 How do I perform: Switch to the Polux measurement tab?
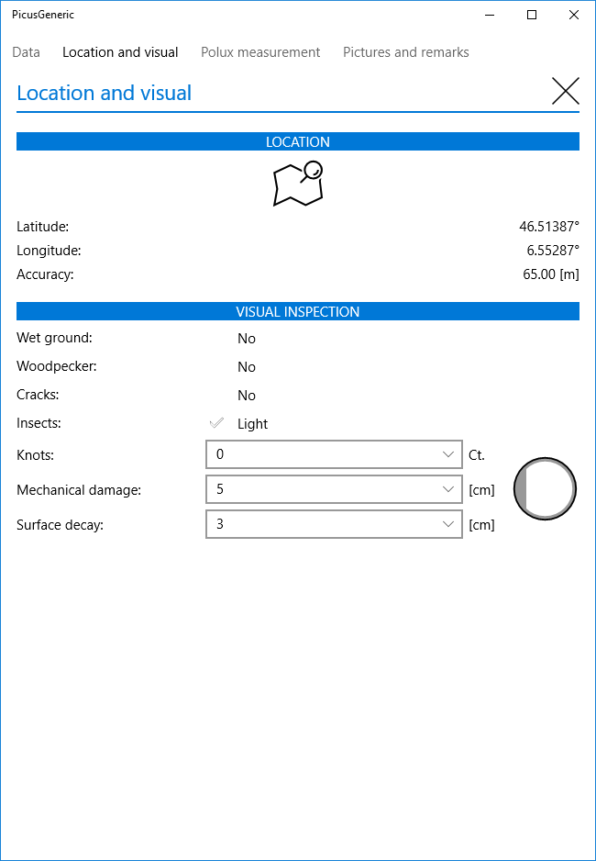pyautogui.click(x=260, y=52)
